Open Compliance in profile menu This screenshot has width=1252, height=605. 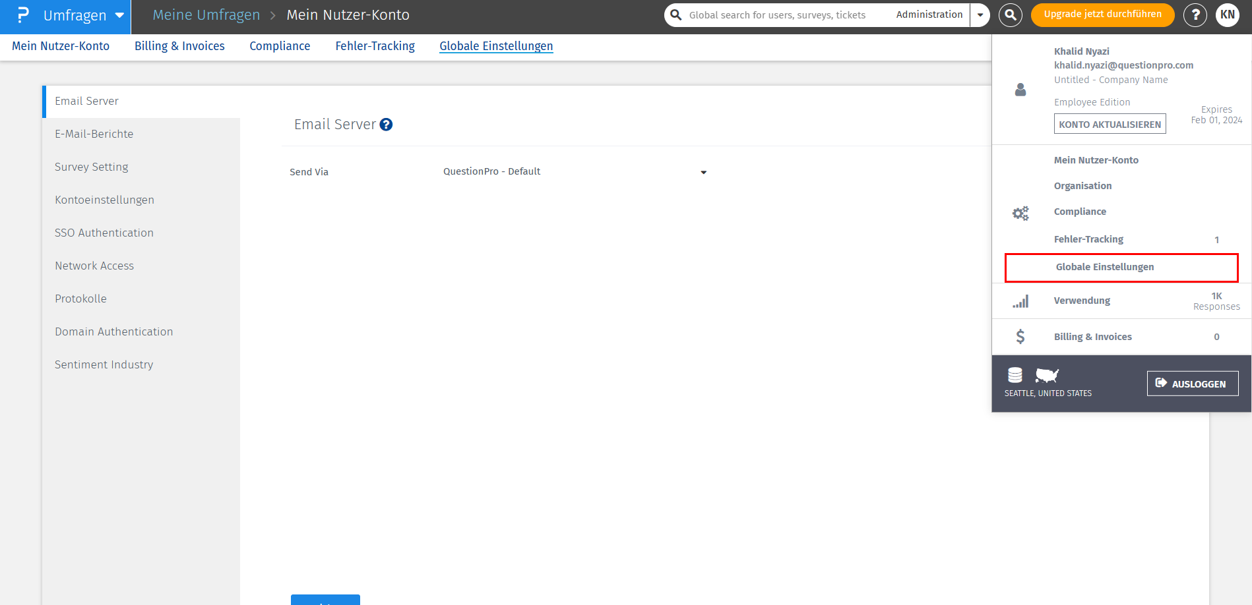click(x=1080, y=212)
